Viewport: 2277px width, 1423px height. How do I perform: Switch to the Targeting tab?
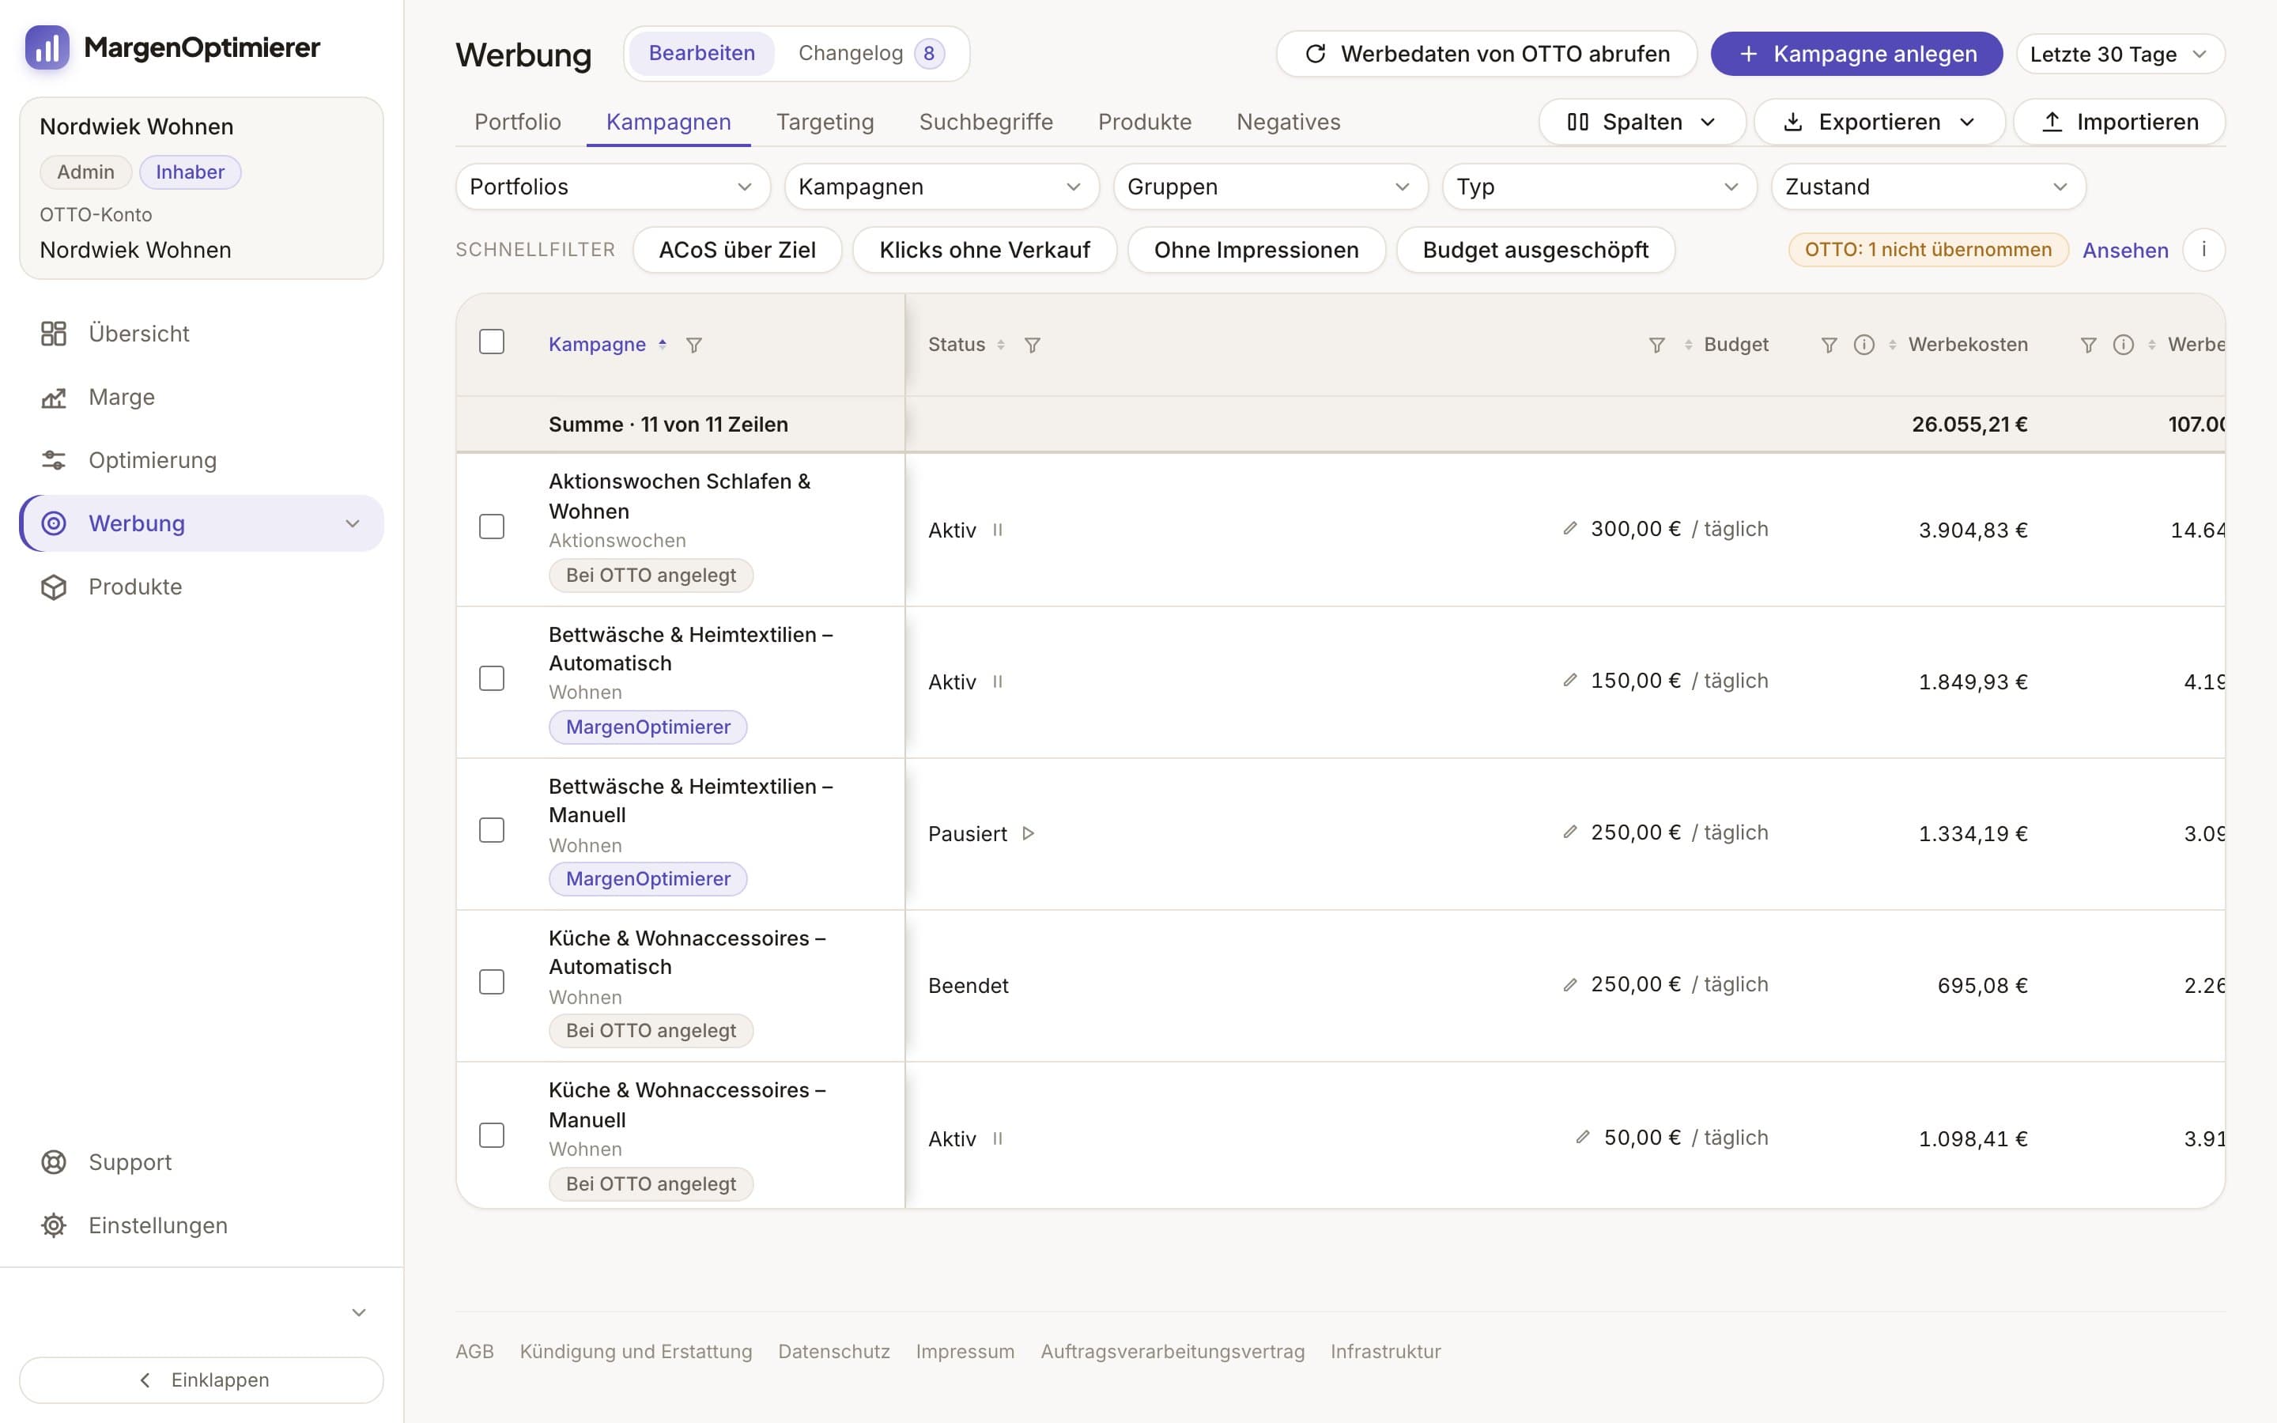(x=825, y=123)
